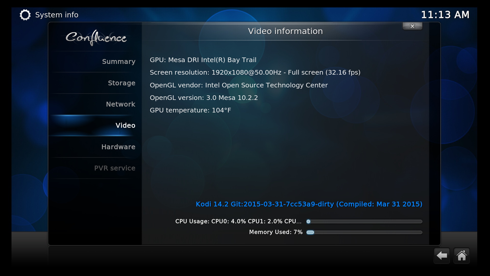
Task: Select the GPU: Mesa DRI Intel Bay Trail line
Action: tap(203, 60)
